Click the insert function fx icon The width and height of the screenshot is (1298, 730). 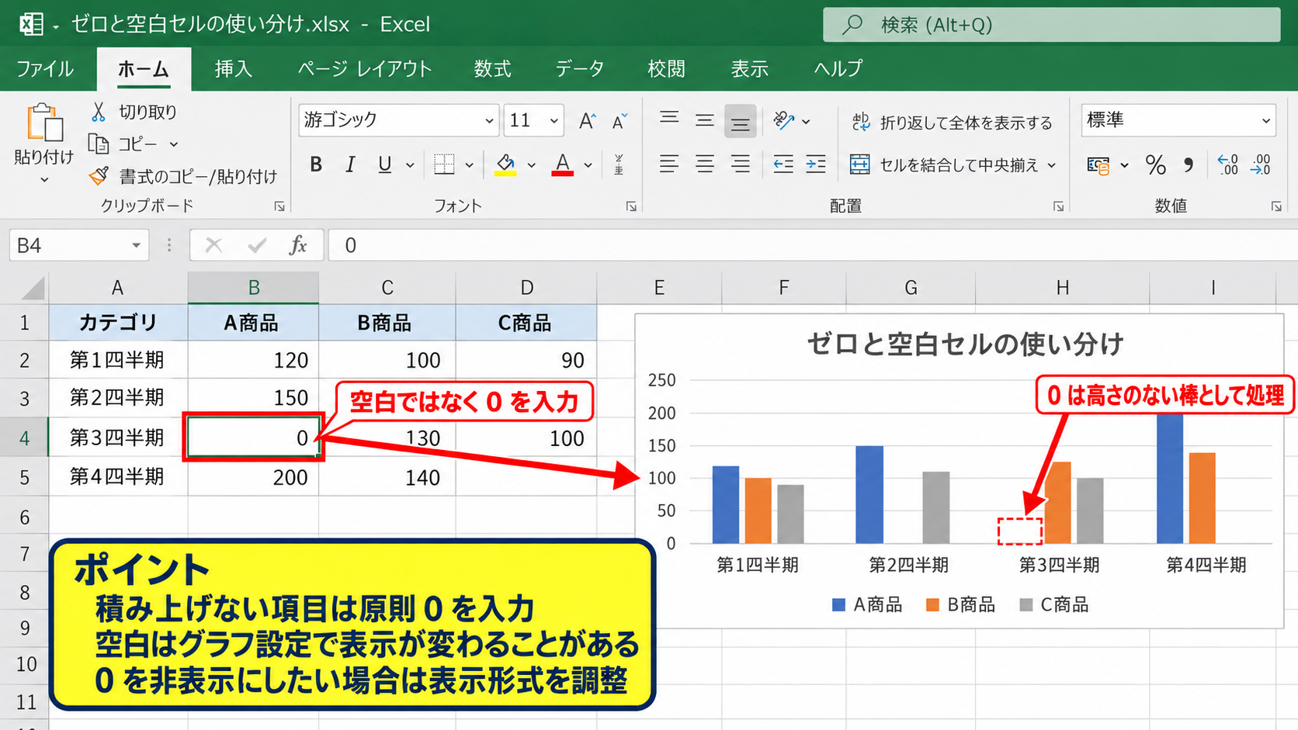click(298, 245)
